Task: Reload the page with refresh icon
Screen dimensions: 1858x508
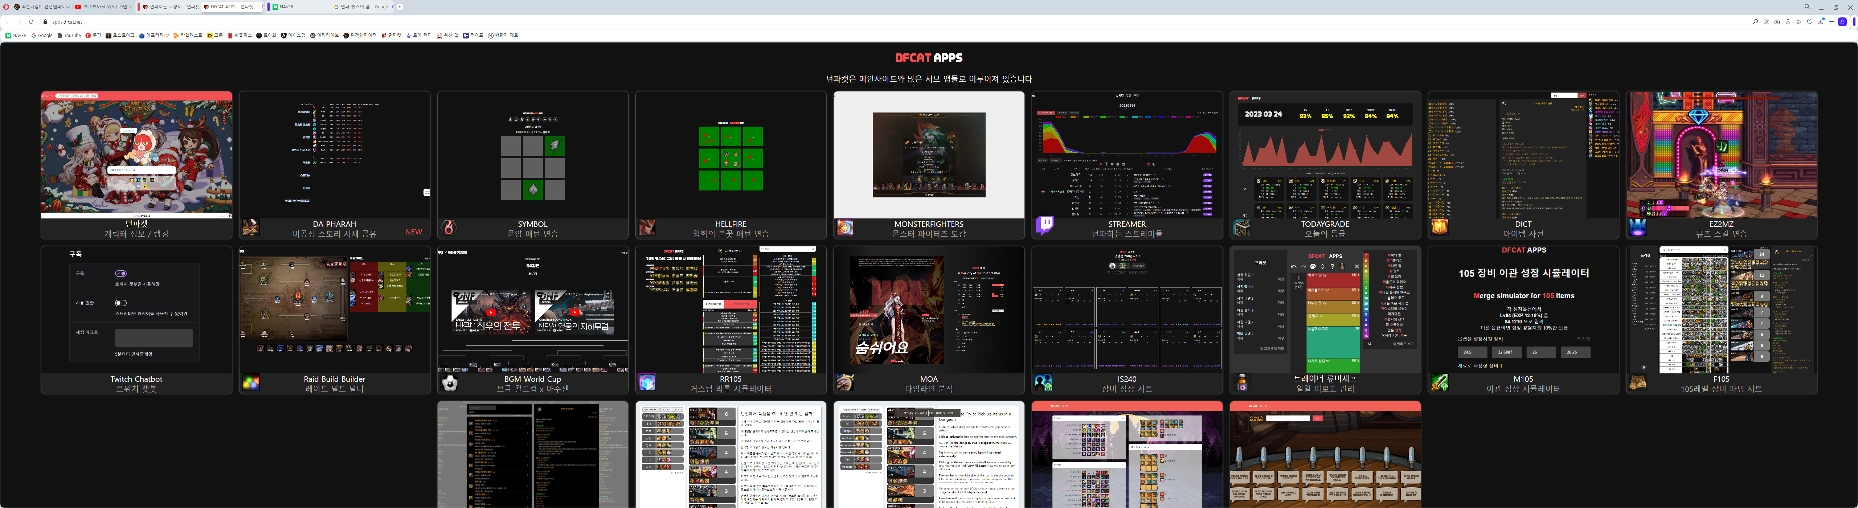Action: (31, 22)
